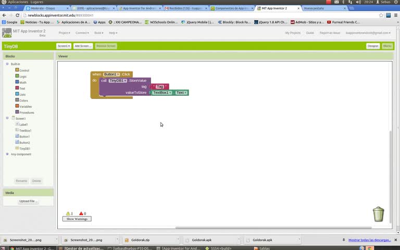Open the account email dropdown
The width and height of the screenshot is (400, 250).
pos(368,33)
